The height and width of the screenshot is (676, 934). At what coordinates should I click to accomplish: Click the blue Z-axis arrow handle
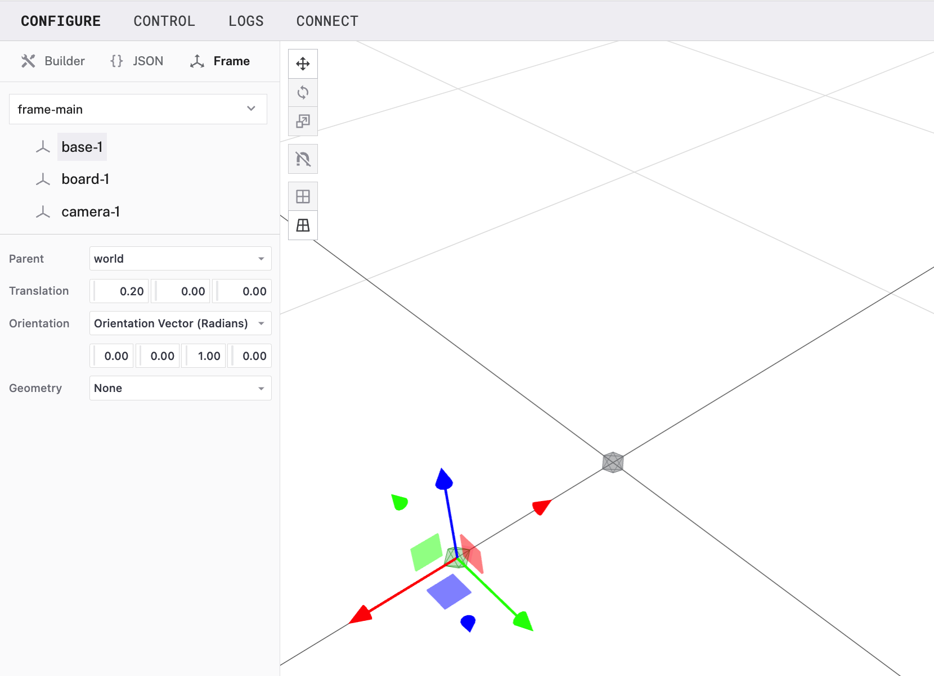click(444, 480)
